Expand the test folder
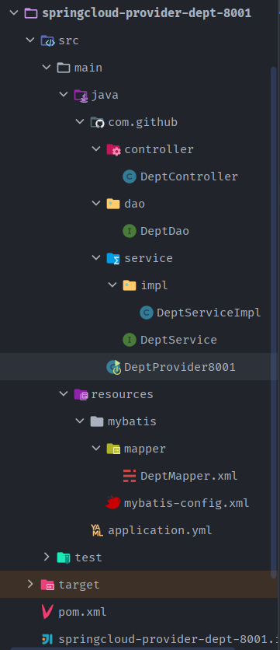 pos(47,557)
